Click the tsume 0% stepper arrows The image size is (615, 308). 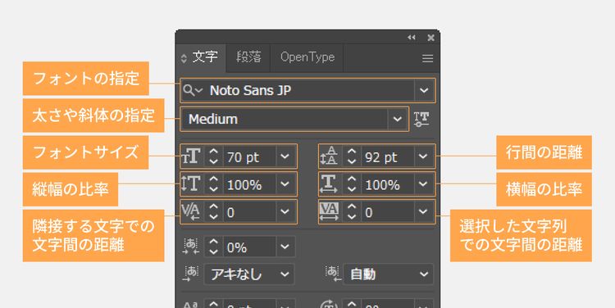click(213, 247)
